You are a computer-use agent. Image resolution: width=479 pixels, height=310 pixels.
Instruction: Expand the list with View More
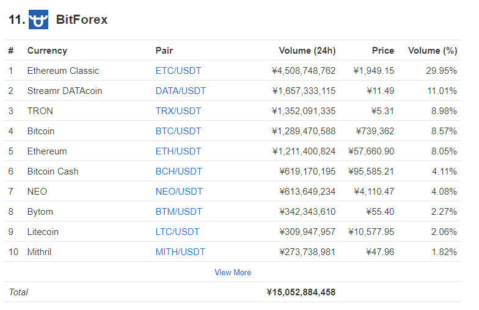232,272
